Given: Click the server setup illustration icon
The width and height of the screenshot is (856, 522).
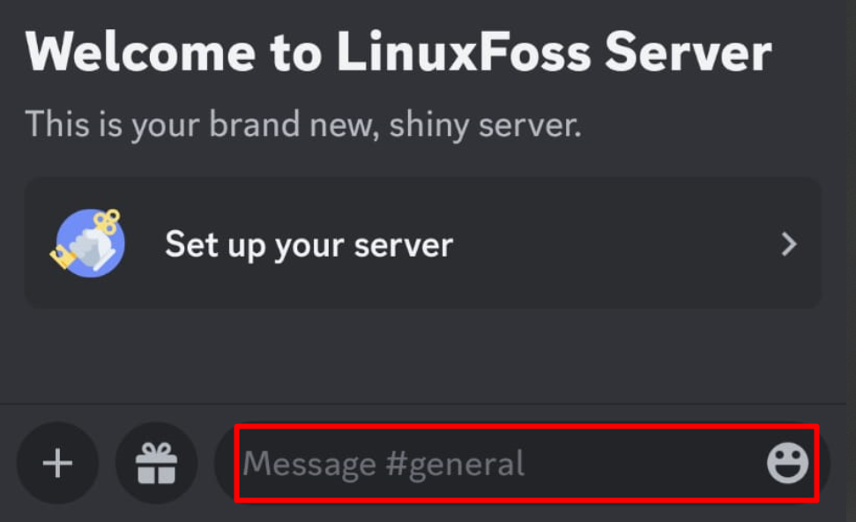Looking at the screenshot, I should 88,243.
